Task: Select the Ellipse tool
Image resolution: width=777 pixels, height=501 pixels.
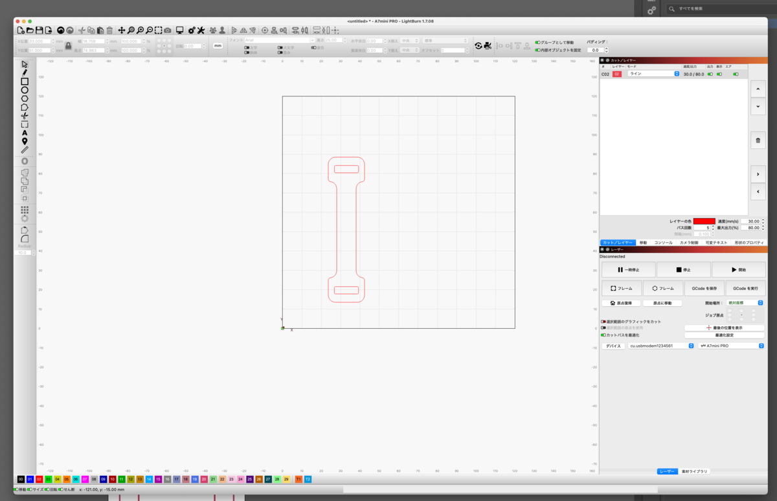Action: [25, 90]
